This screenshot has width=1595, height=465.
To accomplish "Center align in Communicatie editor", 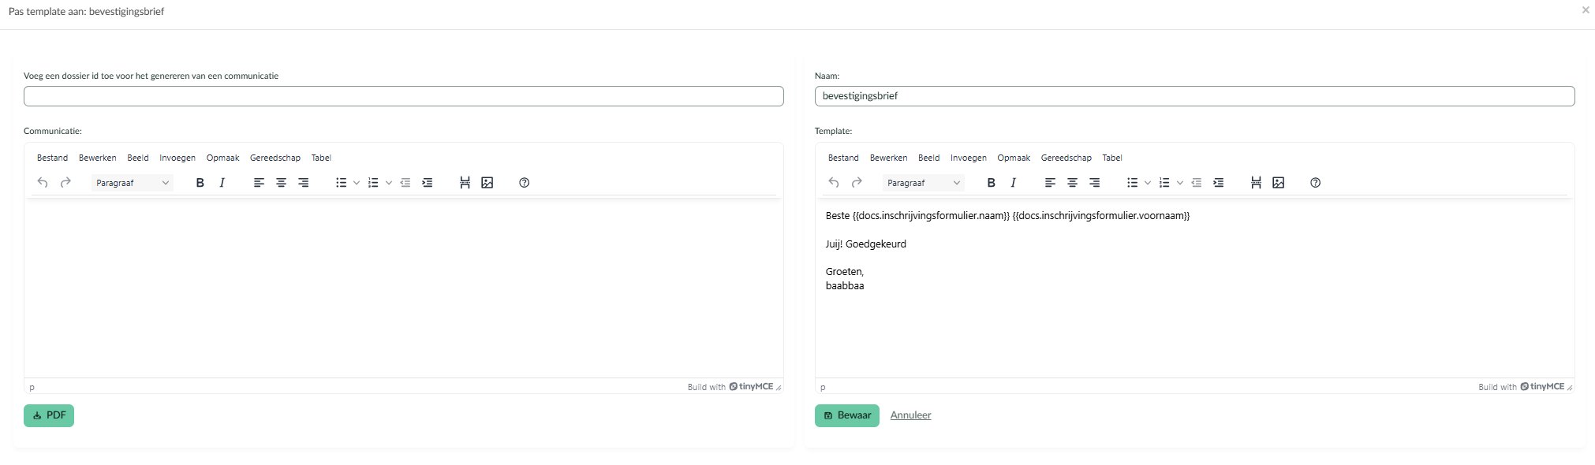I will click(281, 183).
